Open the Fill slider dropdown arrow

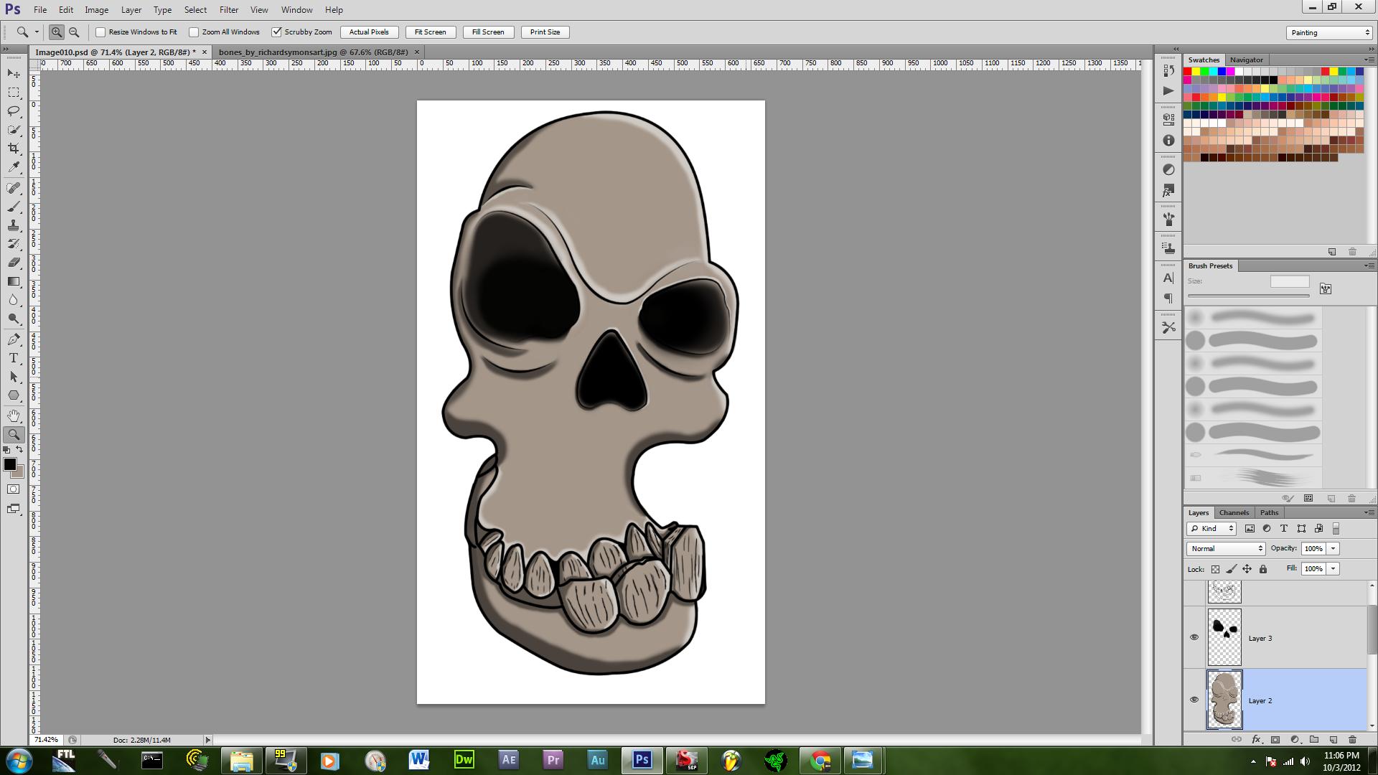[1333, 568]
